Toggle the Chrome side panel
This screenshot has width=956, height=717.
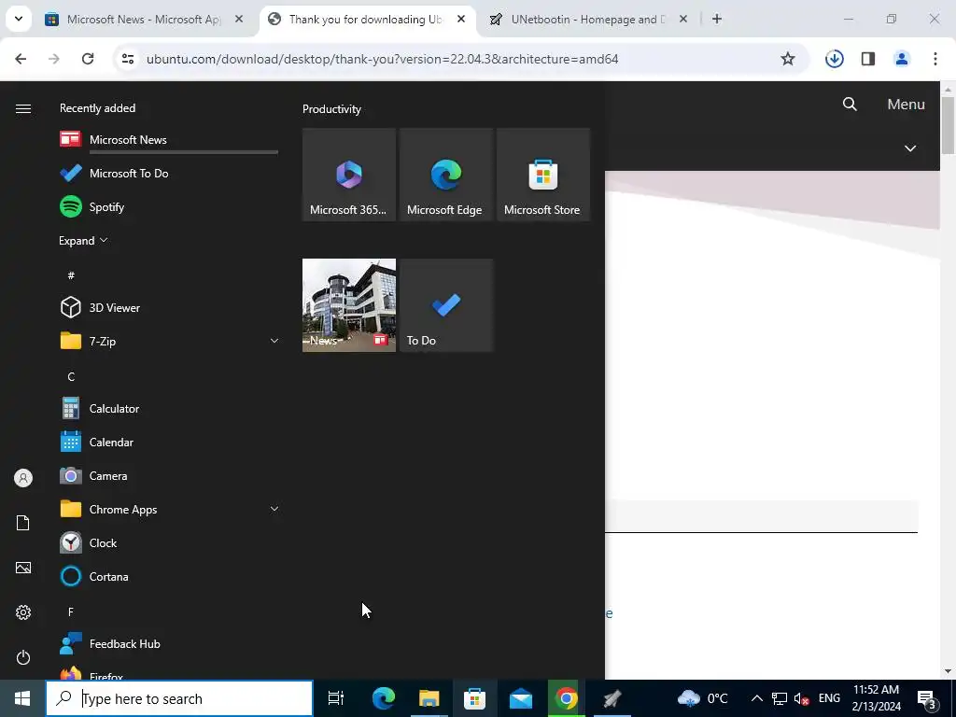point(868,59)
